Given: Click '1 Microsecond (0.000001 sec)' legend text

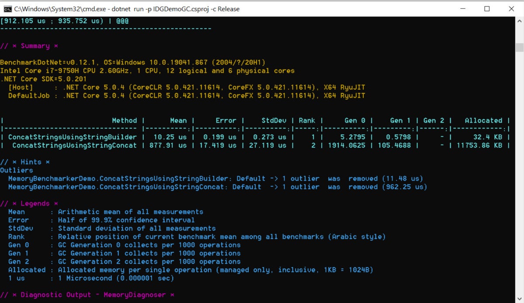Looking at the screenshot, I should pos(116,278).
